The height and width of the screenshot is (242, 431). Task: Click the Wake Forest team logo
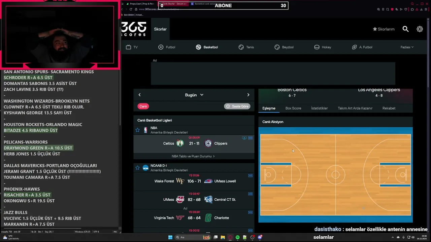(x=180, y=181)
